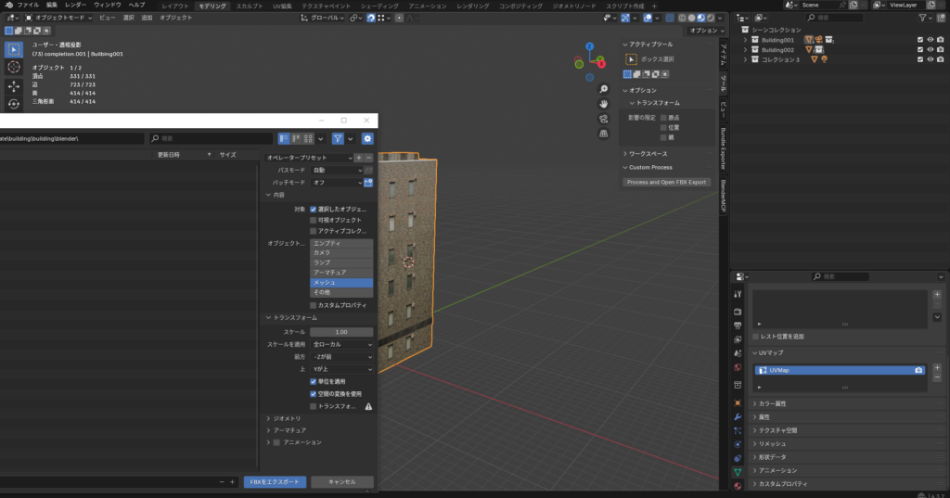
Task: Open the レンダー menu
Action: point(75,6)
